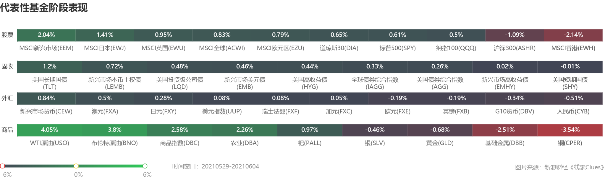This screenshot has width=605, height=185.
Task: Select the -3.54% 铜 cell
Action: 570,130
